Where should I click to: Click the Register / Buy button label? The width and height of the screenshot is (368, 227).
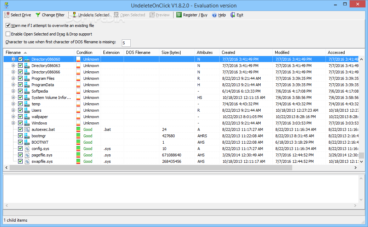195,15
